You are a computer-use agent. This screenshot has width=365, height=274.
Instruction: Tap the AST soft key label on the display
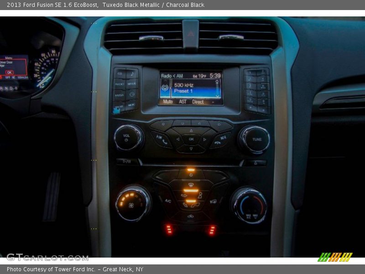(183, 101)
